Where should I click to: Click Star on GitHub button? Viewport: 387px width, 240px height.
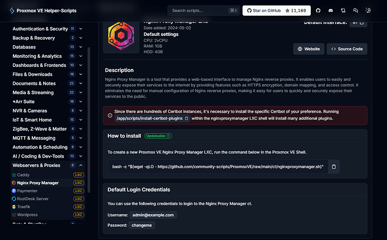277,11
